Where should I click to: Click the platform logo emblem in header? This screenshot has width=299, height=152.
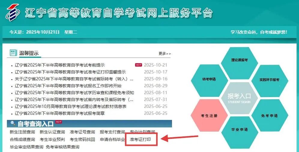(13, 12)
